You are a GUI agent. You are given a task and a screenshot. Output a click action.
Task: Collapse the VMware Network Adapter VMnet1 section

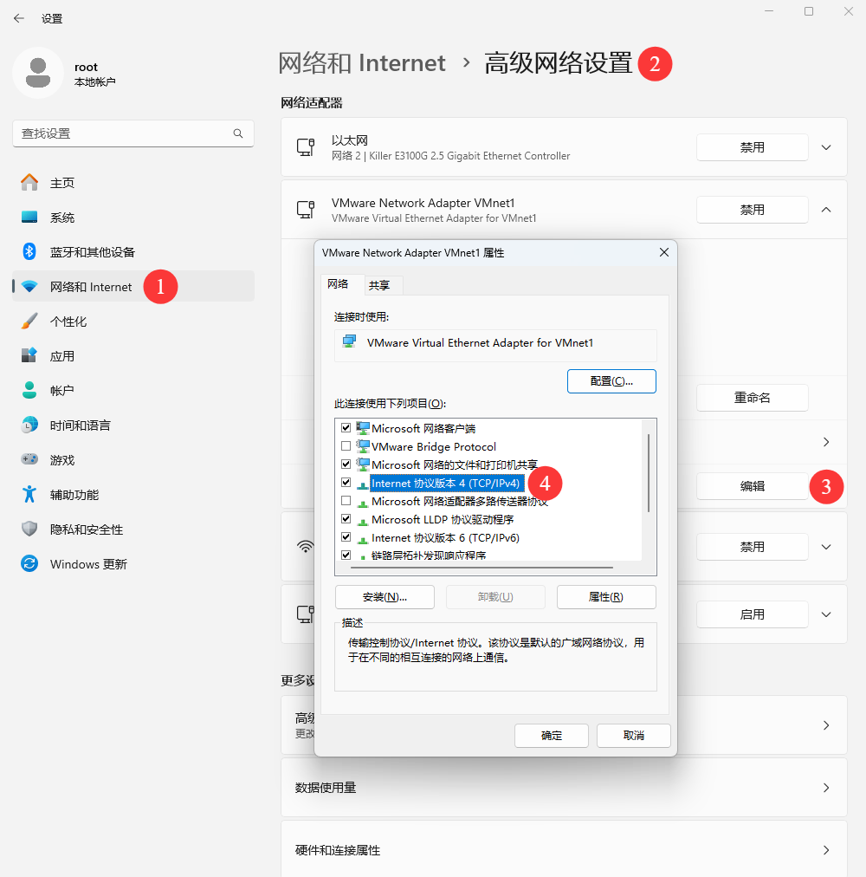tap(826, 210)
